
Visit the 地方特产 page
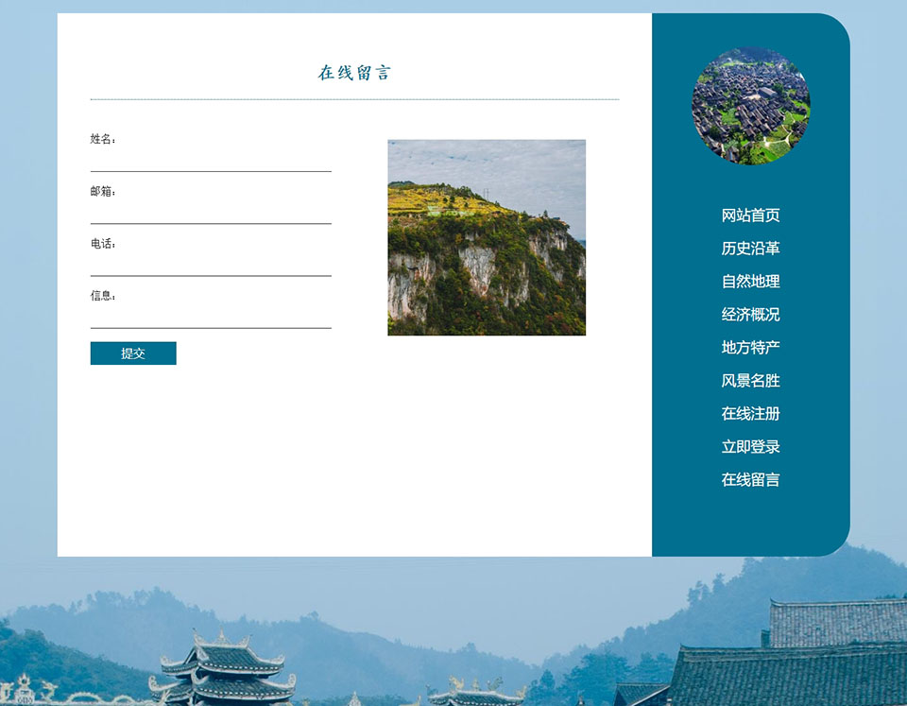click(x=750, y=347)
